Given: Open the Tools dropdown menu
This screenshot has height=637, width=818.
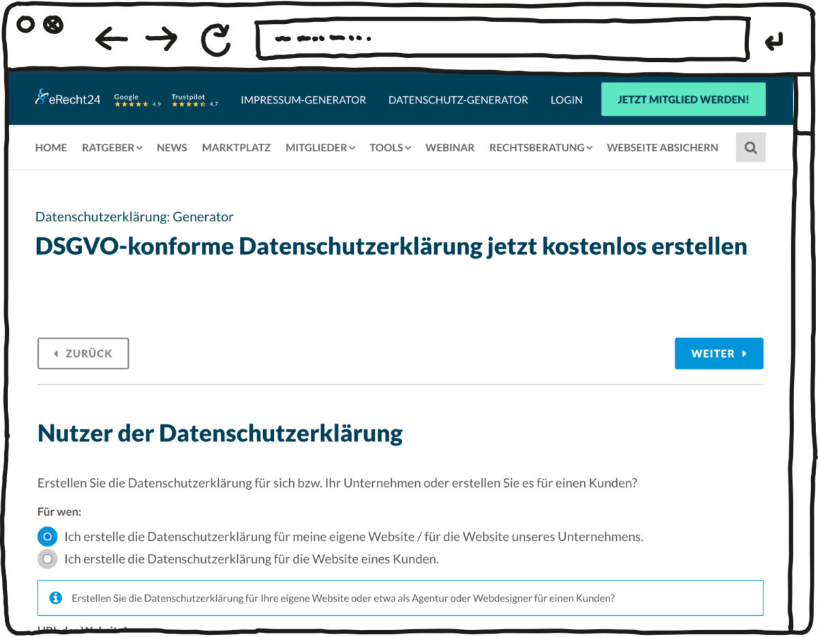Looking at the screenshot, I should tap(390, 148).
